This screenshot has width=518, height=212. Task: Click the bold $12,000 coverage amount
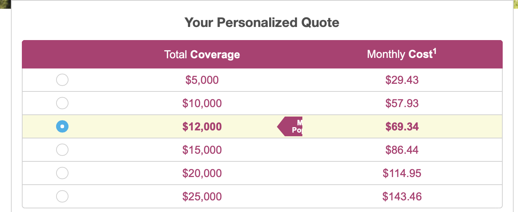point(202,126)
